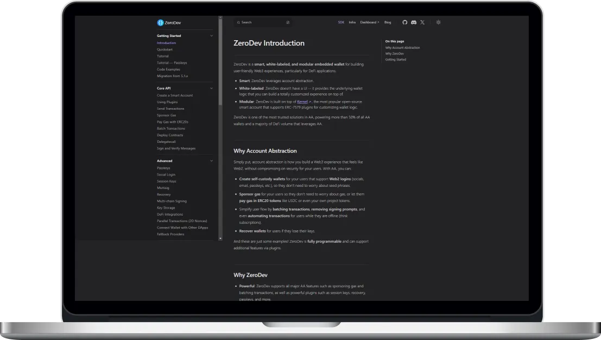The width and height of the screenshot is (601, 340).
Task: Open Sign and Verify Messages page
Action: tap(176, 148)
